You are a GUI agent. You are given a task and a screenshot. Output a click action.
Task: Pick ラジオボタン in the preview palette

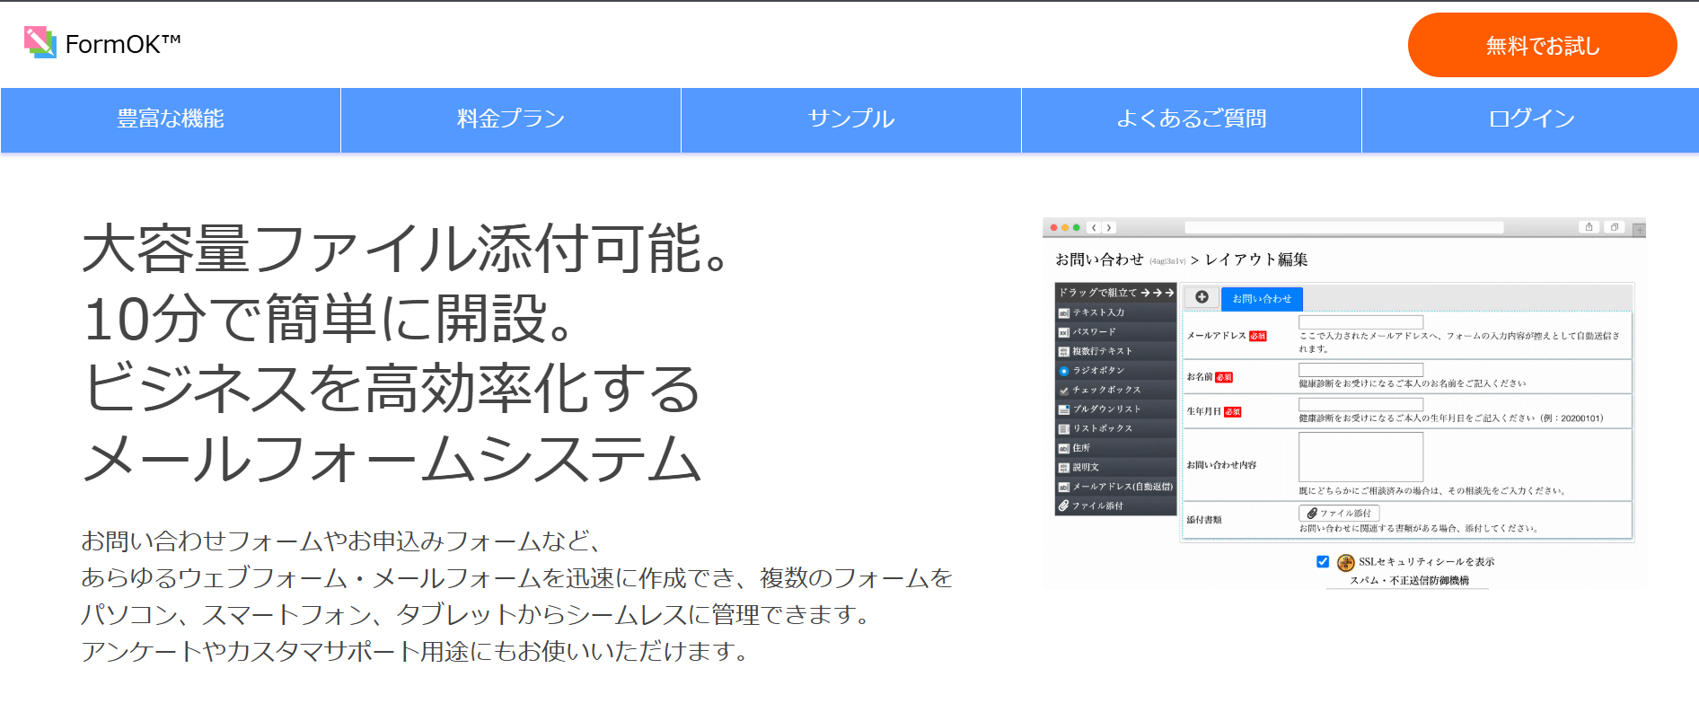tap(1115, 370)
